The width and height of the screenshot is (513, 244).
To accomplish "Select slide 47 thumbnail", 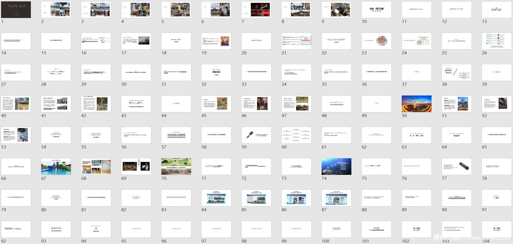I will coord(296,104).
